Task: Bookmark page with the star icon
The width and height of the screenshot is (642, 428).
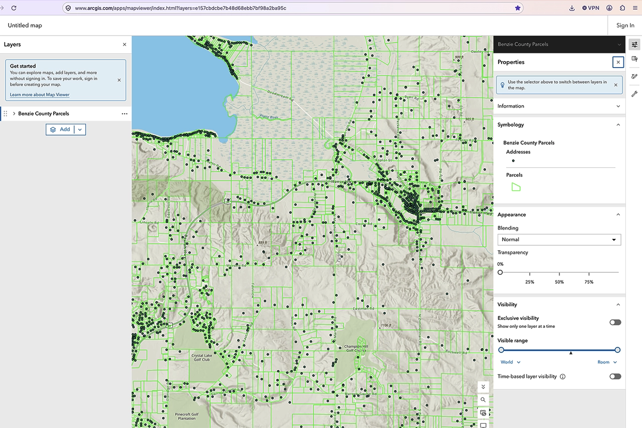Action: click(518, 8)
